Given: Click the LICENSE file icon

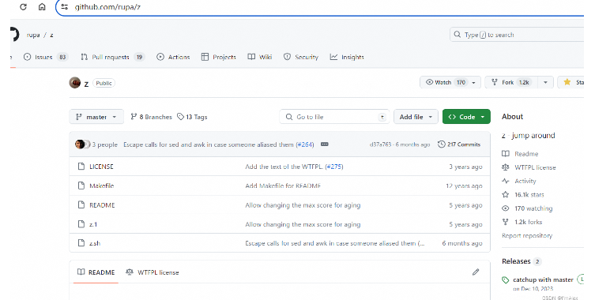Looking at the screenshot, I should (81, 166).
